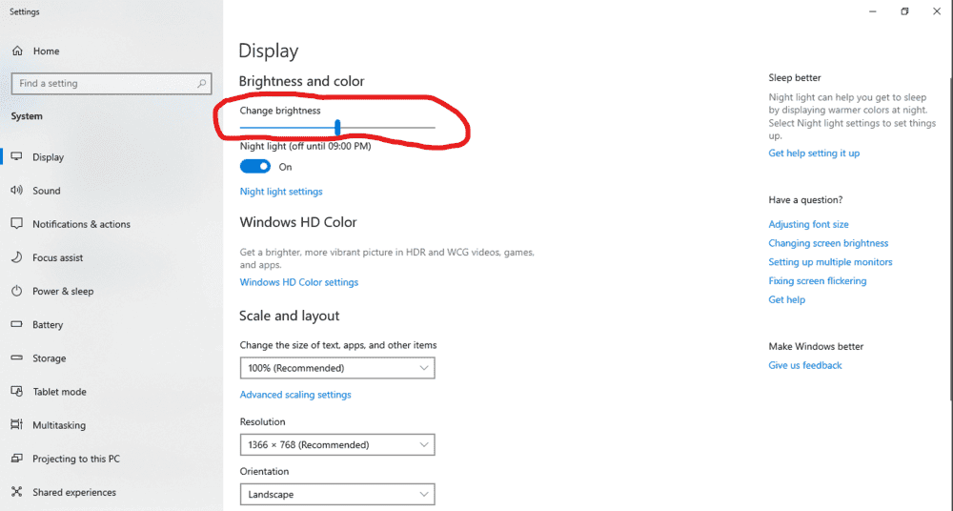
Task: Click the Home icon in sidebar
Action: (x=16, y=51)
